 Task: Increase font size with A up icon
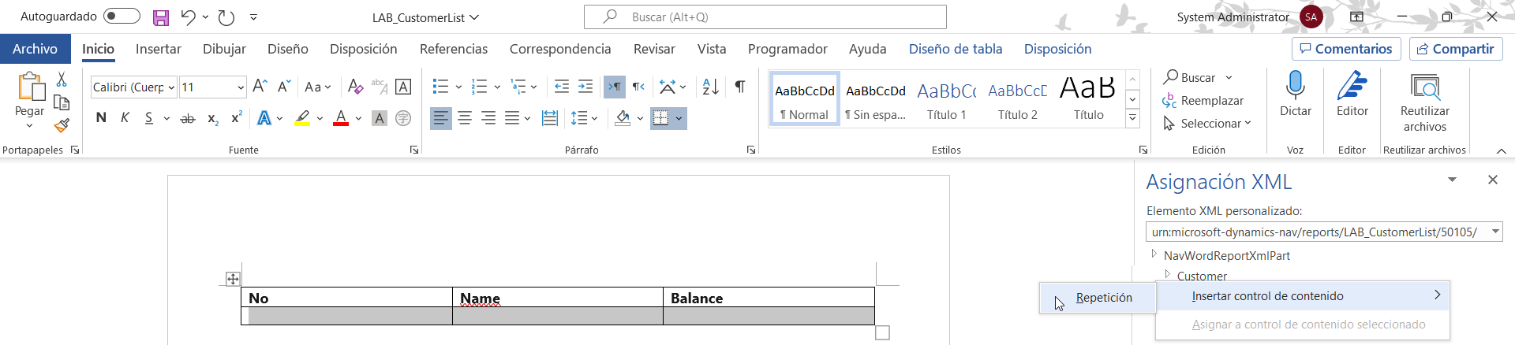pyautogui.click(x=260, y=87)
